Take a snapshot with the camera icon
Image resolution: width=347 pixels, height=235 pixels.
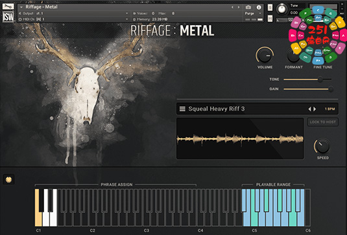click(248, 7)
